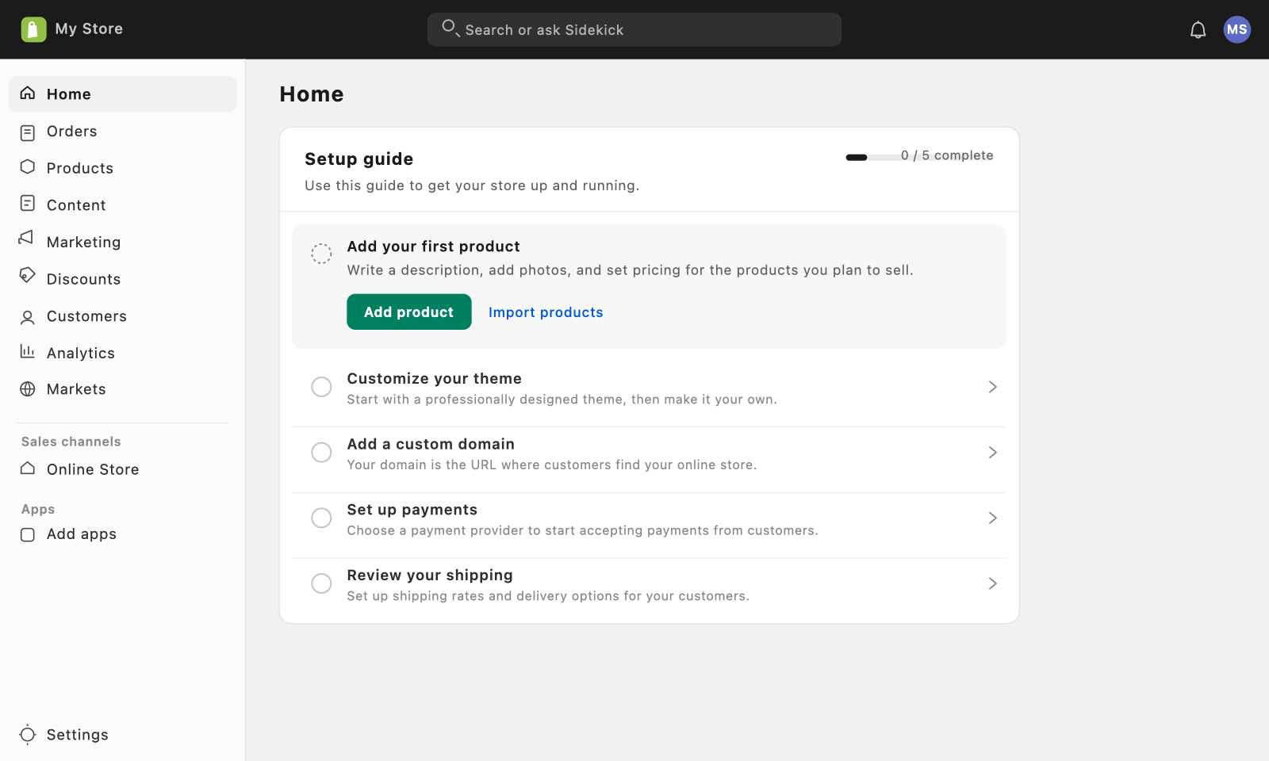Image resolution: width=1269 pixels, height=761 pixels.
Task: Click the notifications bell icon
Action: [x=1198, y=30]
